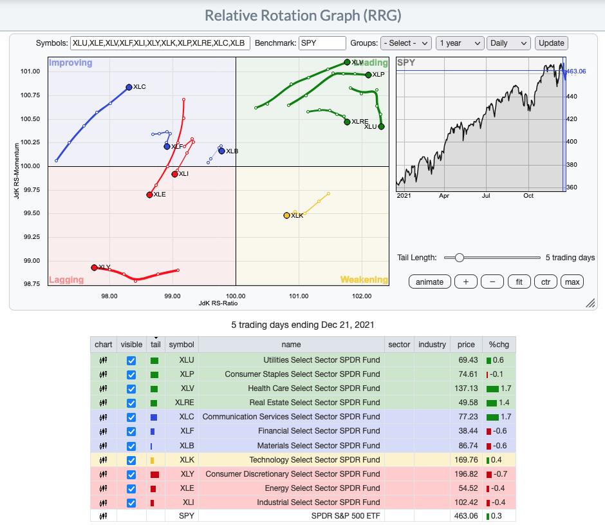The image size is (605, 525).
Task: Toggle visibility checkbox for XLV
Action: point(131,389)
